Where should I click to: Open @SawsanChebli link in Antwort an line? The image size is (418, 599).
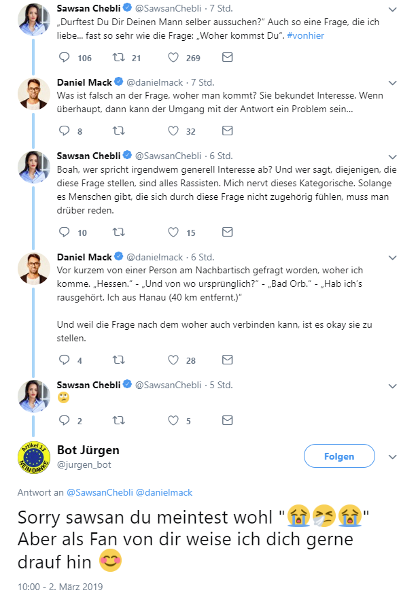point(100,492)
